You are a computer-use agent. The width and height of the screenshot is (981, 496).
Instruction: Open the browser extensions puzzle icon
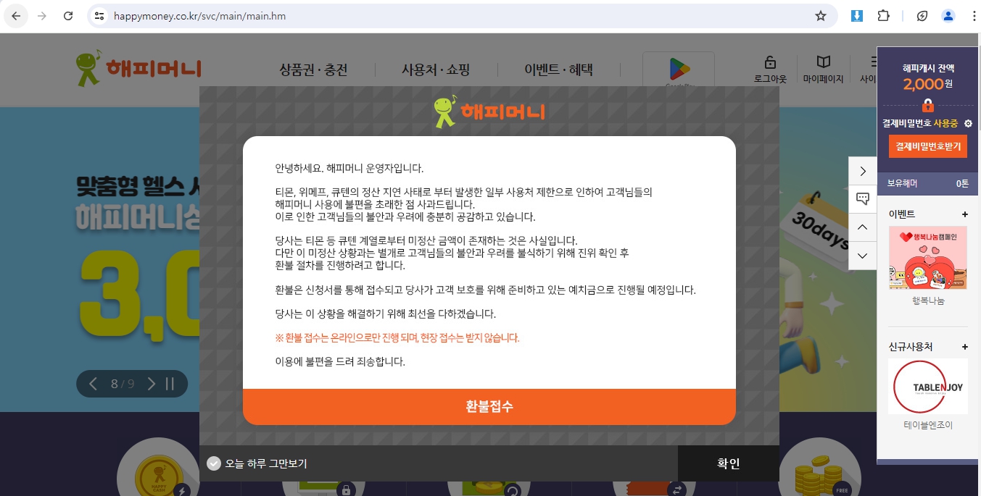click(x=883, y=16)
